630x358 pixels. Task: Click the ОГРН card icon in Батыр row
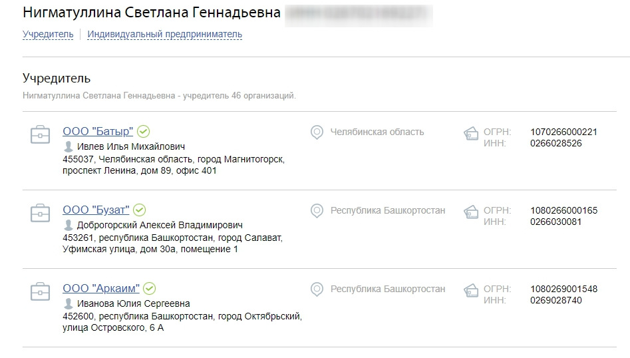click(x=471, y=133)
